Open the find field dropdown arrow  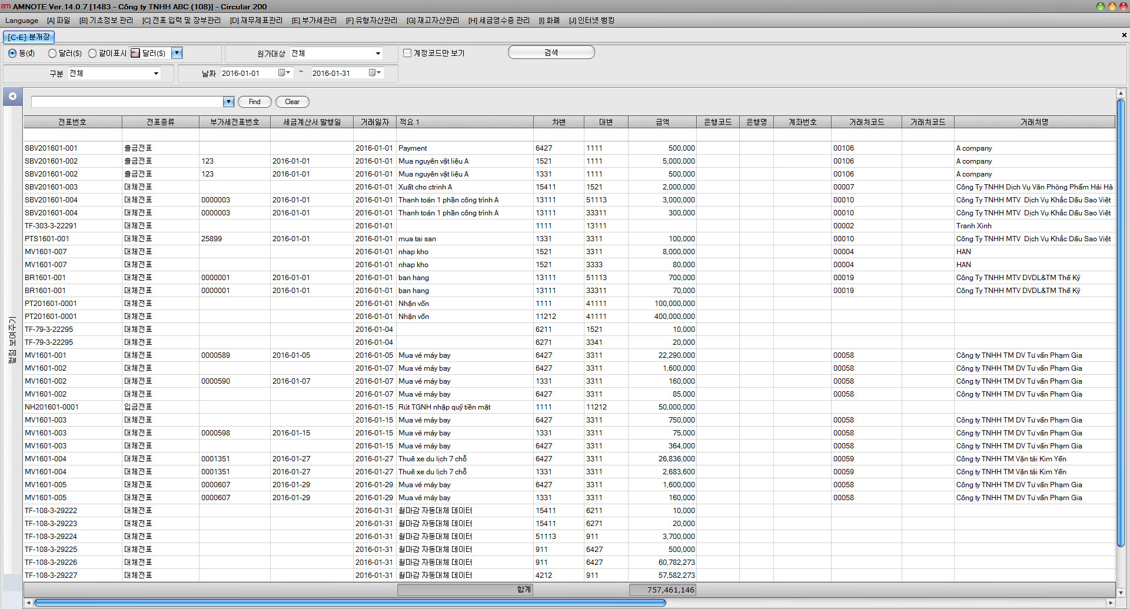click(228, 102)
